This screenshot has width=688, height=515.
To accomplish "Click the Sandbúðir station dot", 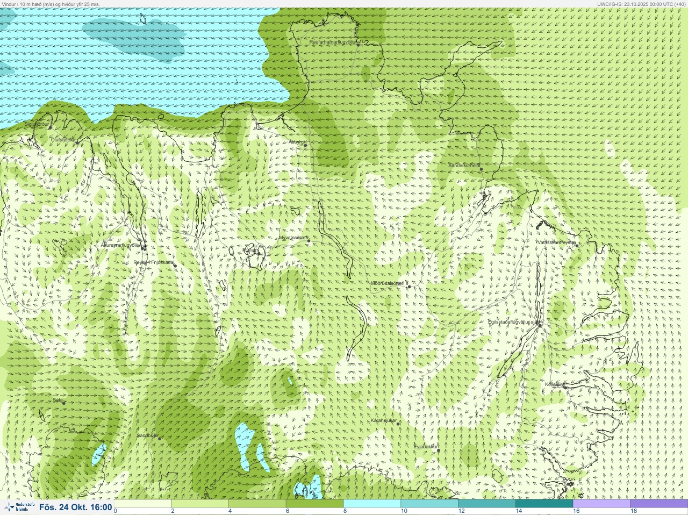I will click(159, 439).
